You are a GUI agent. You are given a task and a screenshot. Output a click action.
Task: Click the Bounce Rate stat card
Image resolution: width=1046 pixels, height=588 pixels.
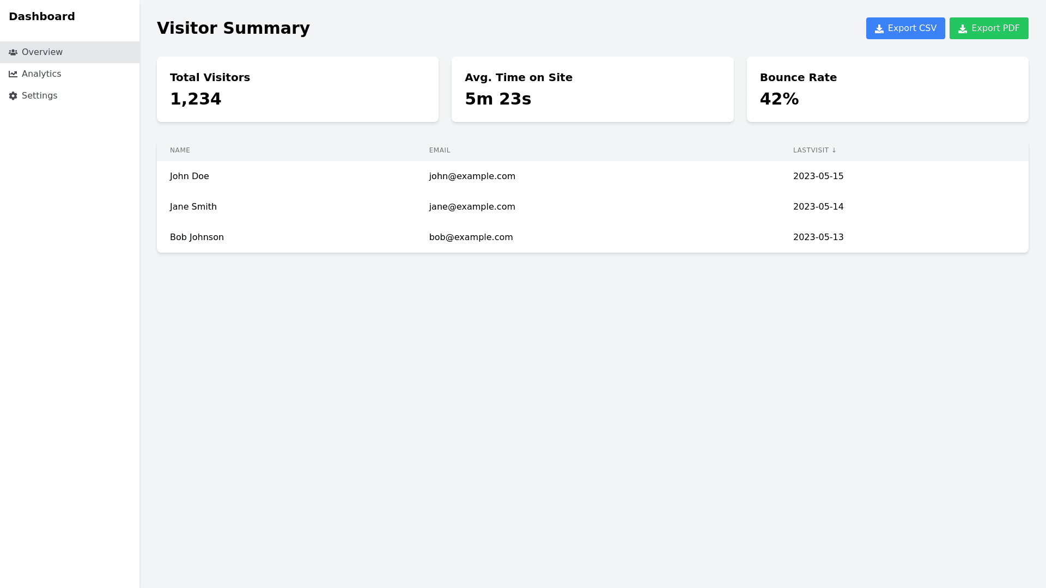887,89
